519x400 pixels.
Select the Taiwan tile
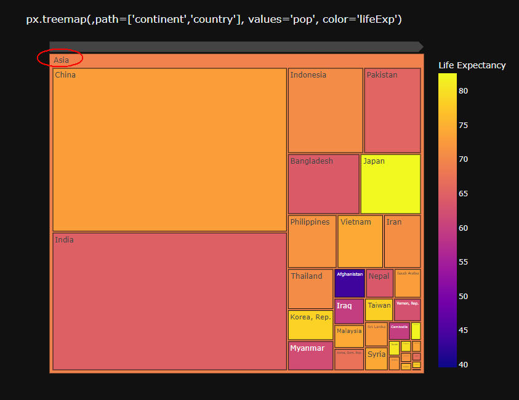click(x=379, y=310)
